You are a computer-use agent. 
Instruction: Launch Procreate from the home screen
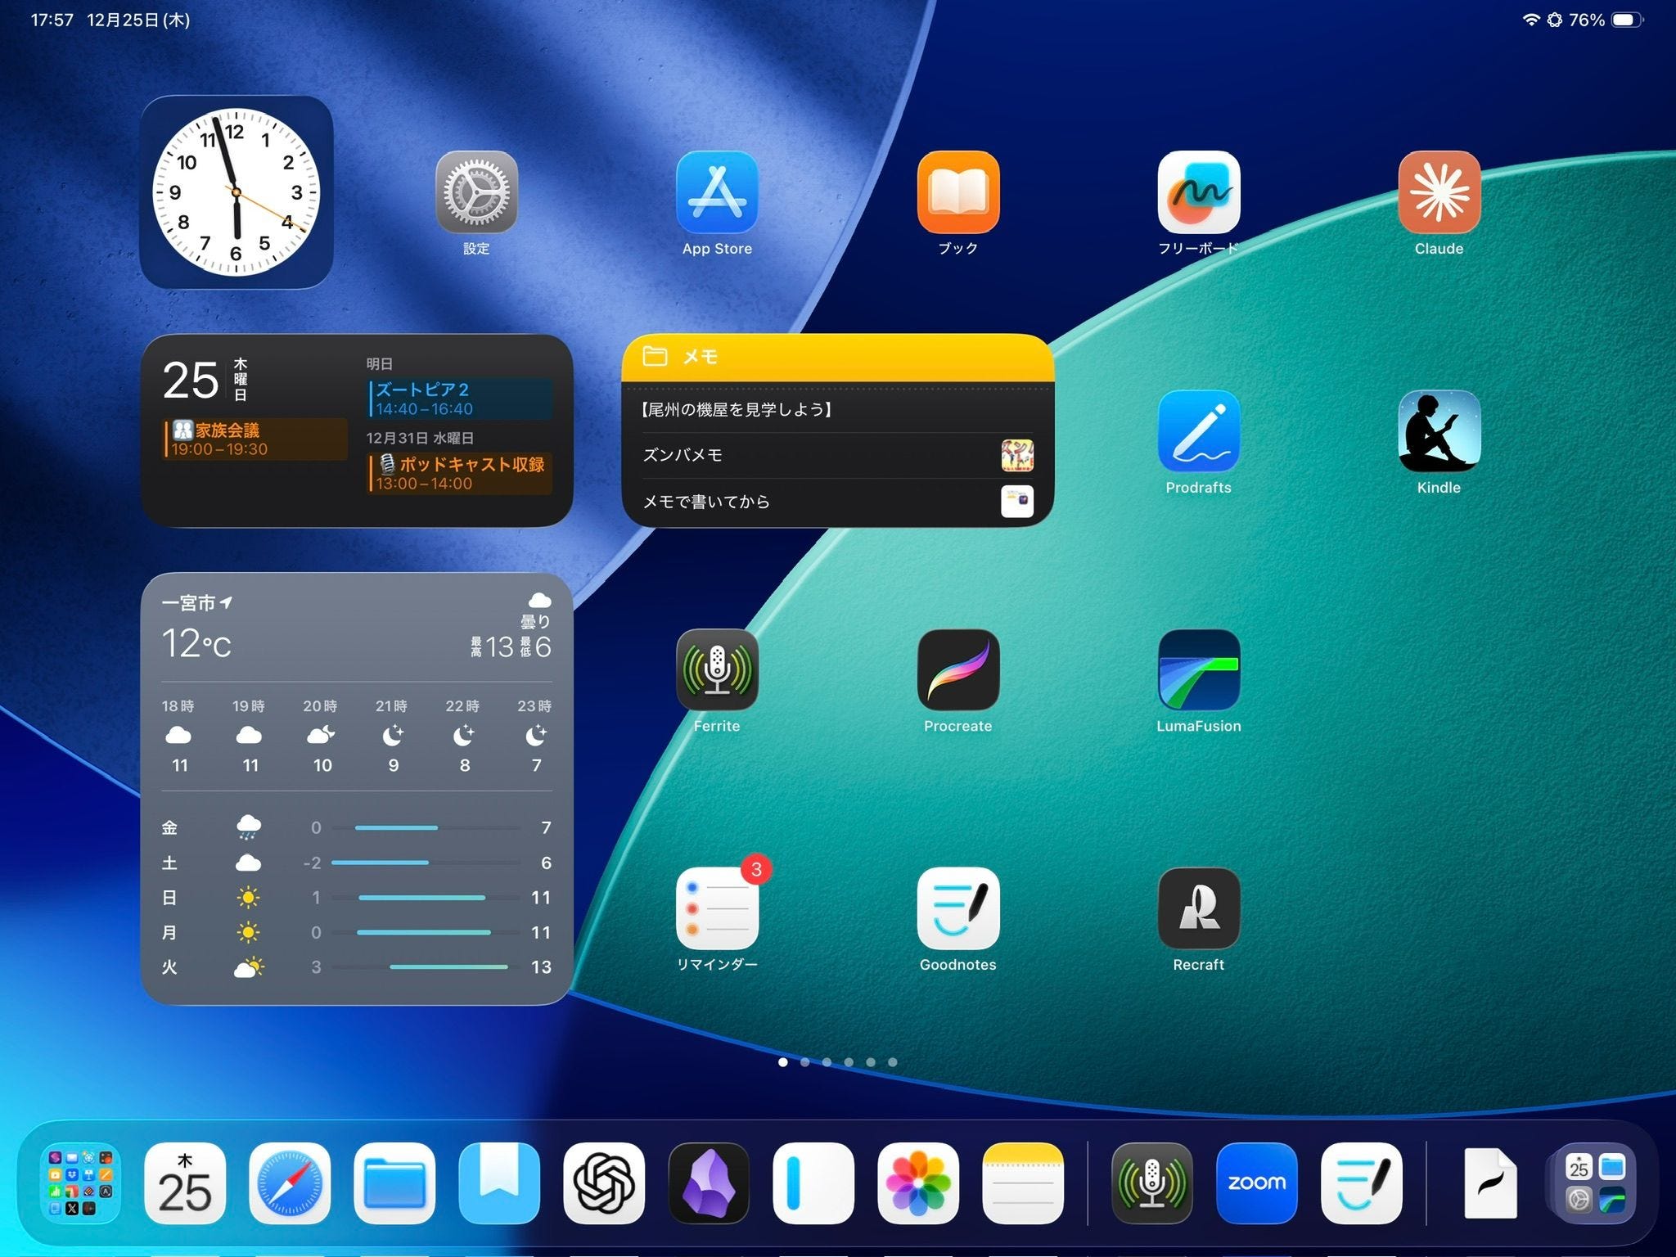coord(957,670)
